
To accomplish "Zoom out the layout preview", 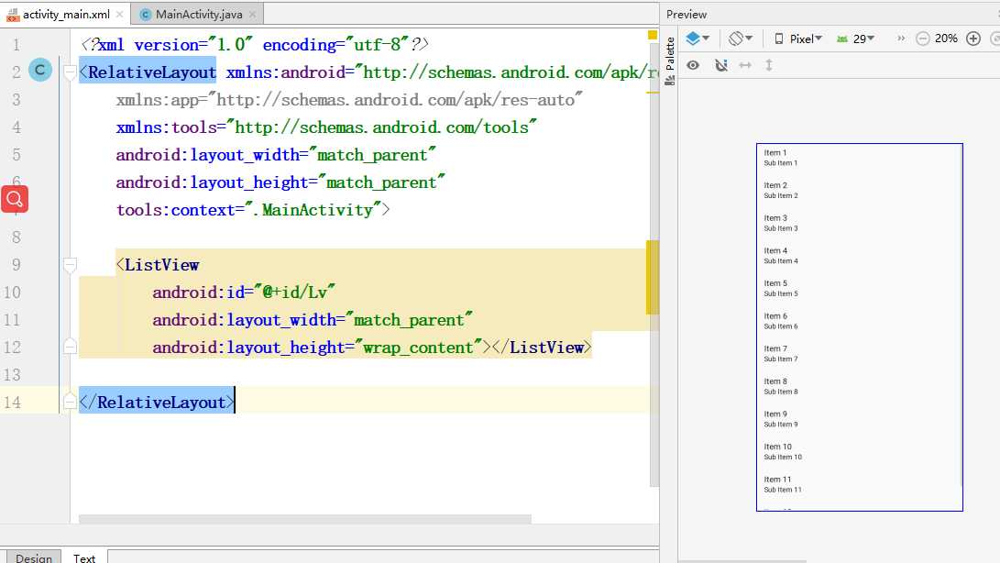I will pos(922,39).
